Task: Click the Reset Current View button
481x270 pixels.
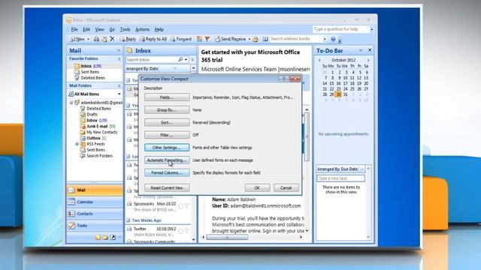Action: tap(167, 187)
